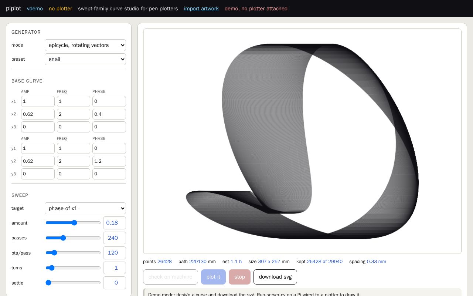Viewport: 473px width, 296px height.
Task: Click the settle value box showing 0
Action: point(115,283)
